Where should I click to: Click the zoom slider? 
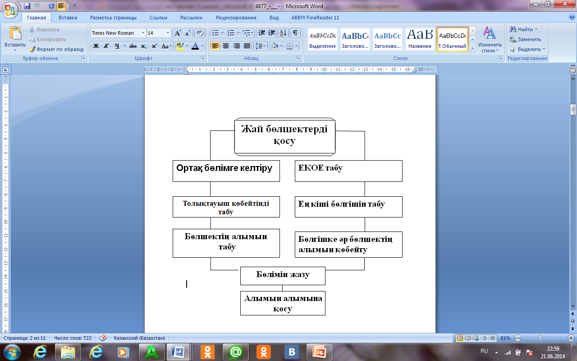[x=540, y=338]
